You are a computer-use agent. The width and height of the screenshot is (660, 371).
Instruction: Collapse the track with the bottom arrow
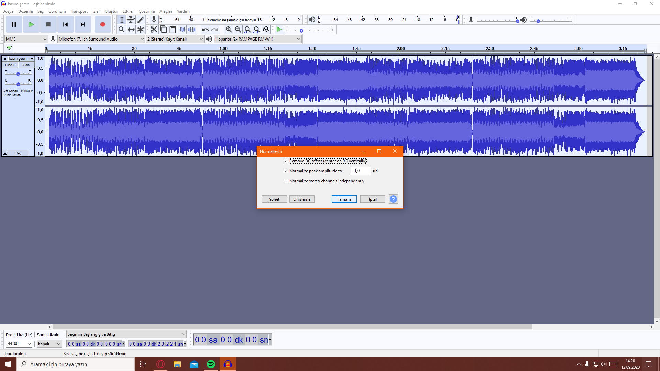point(5,153)
